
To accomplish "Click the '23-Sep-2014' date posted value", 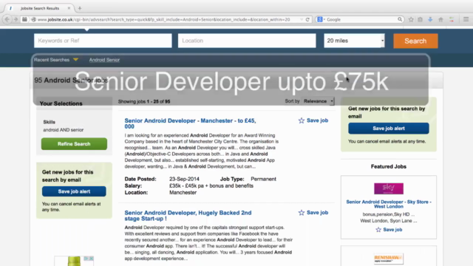I will 184,179.
